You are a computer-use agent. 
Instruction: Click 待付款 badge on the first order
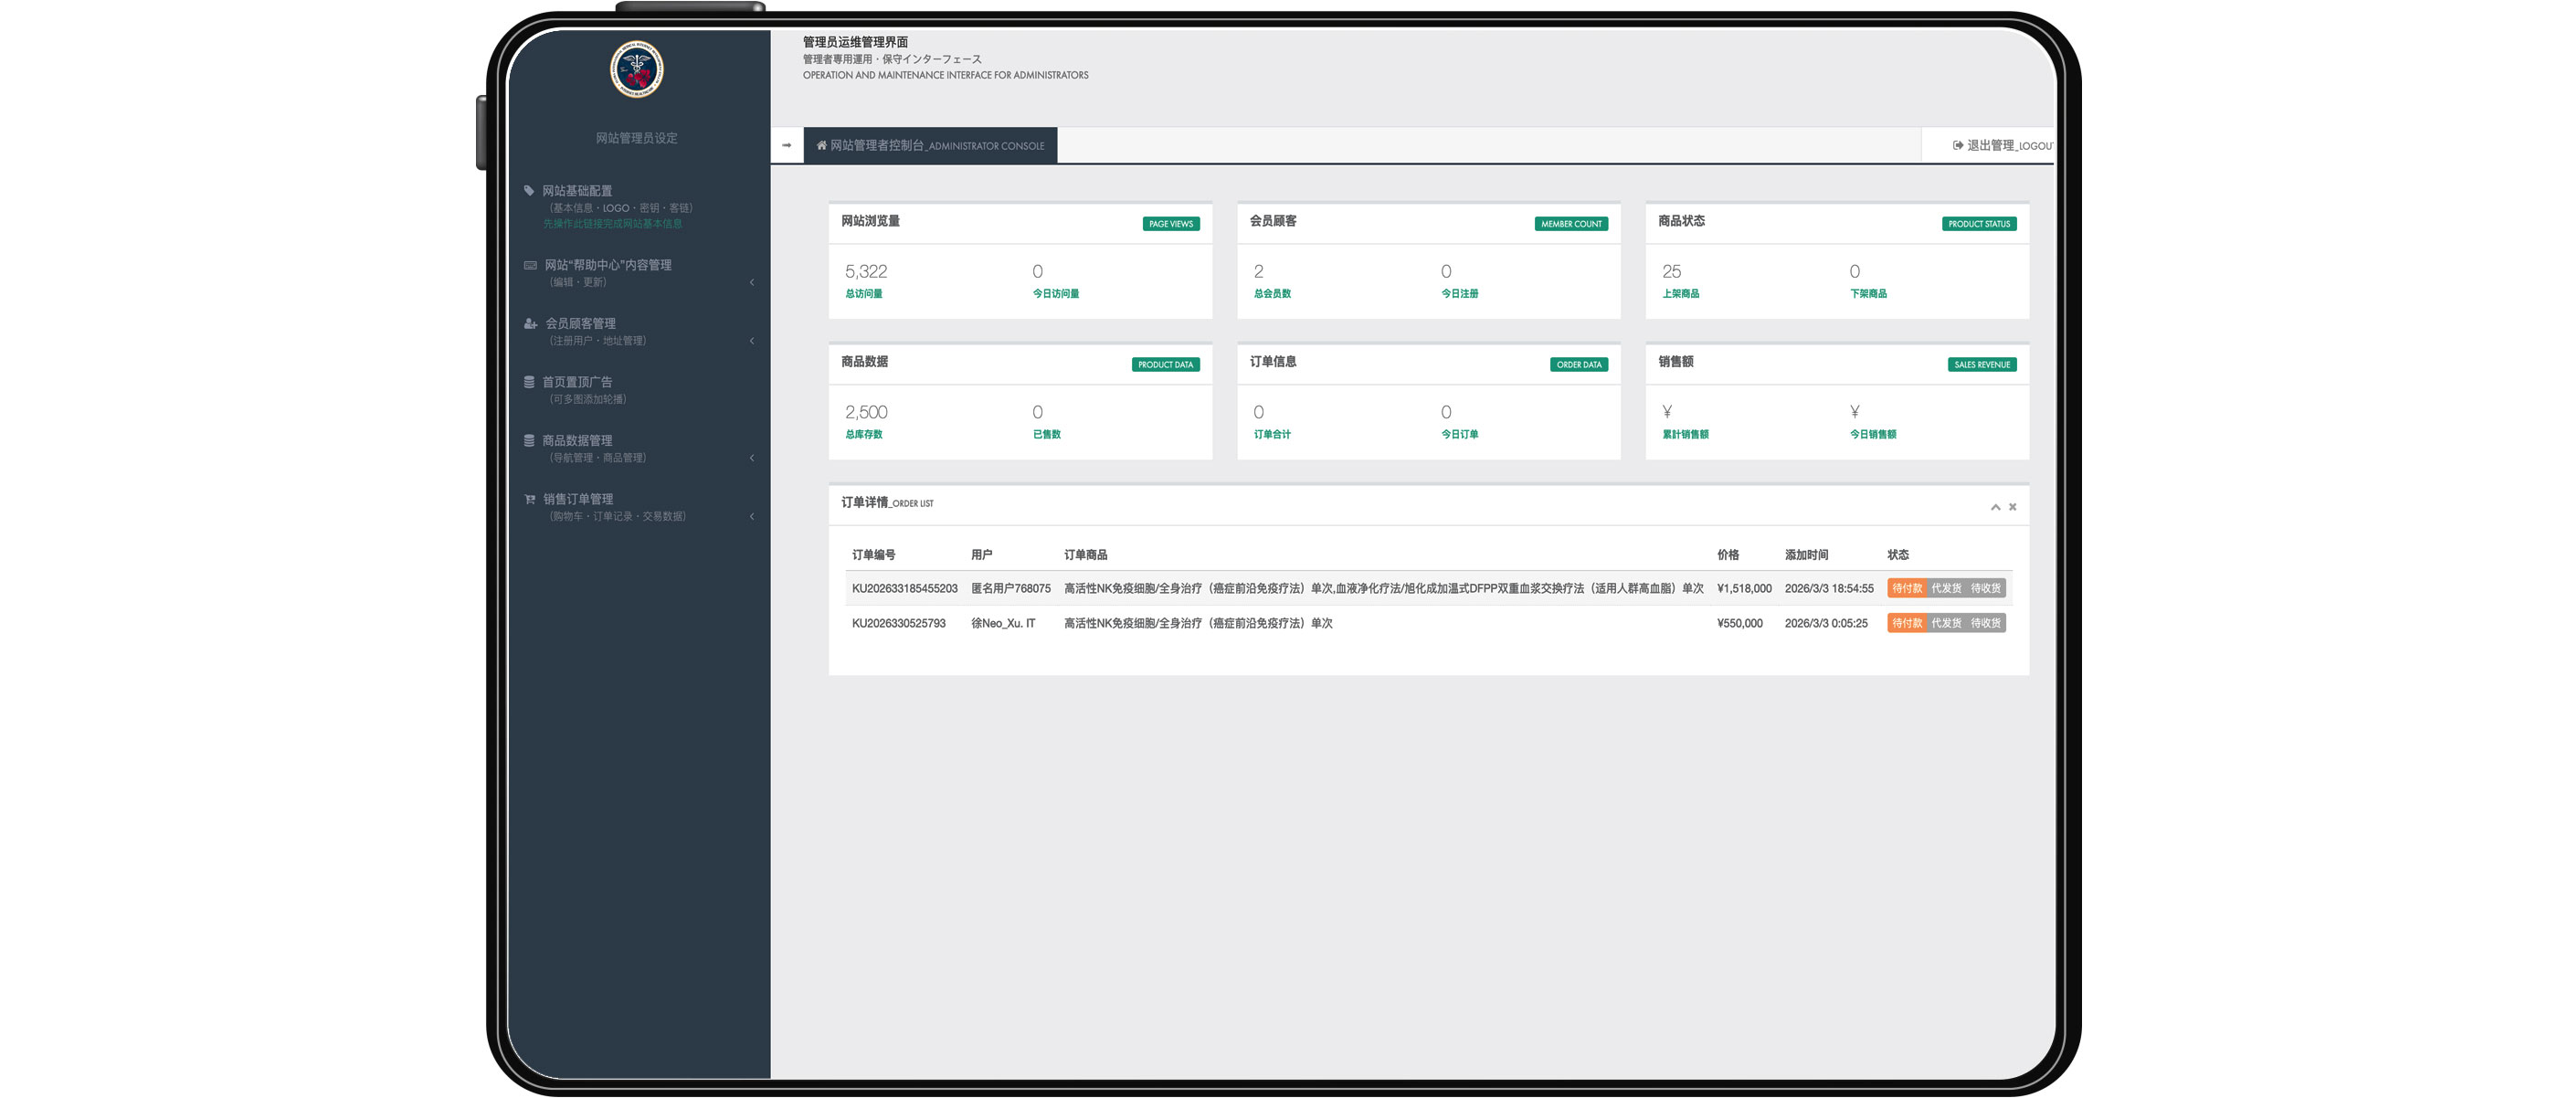[1907, 588]
